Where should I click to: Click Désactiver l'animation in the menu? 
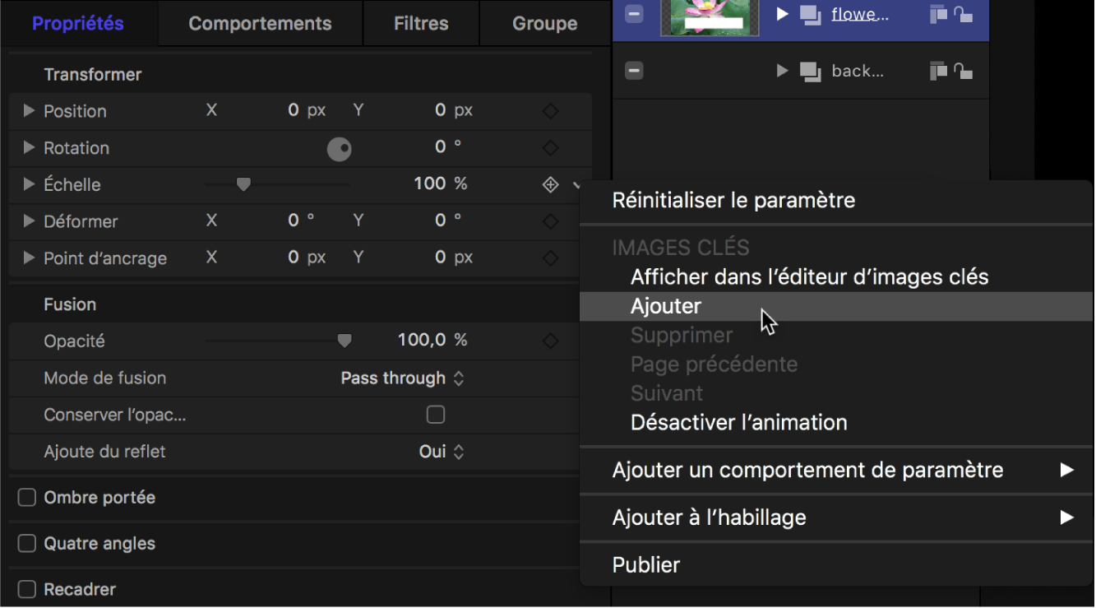coord(738,422)
